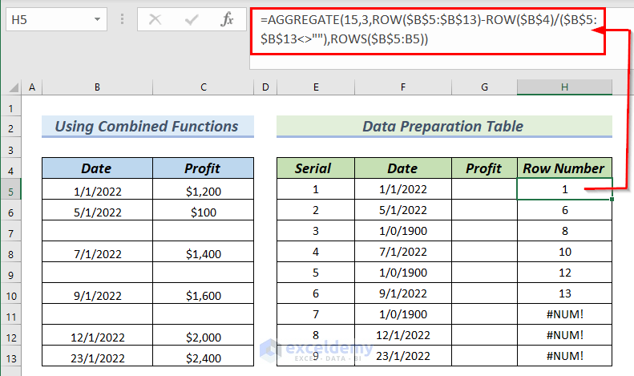Viewport: 634px width, 376px height.
Task: Click the Name Box resize dots handle
Action: pyautogui.click(x=121, y=19)
